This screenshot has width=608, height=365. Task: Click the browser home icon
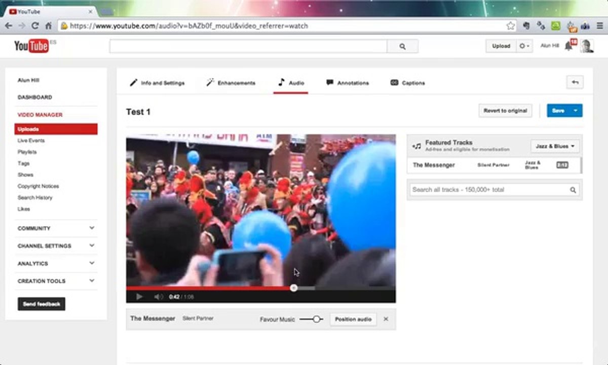pyautogui.click(x=49, y=26)
